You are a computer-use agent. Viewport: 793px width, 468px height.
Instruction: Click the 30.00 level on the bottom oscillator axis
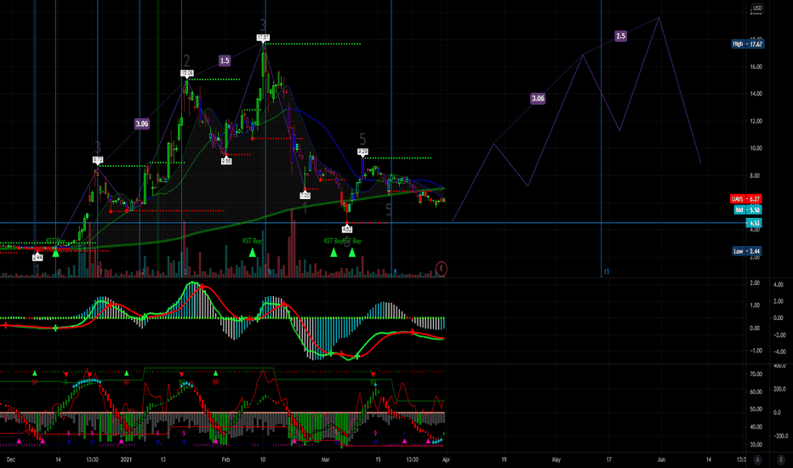[756, 445]
